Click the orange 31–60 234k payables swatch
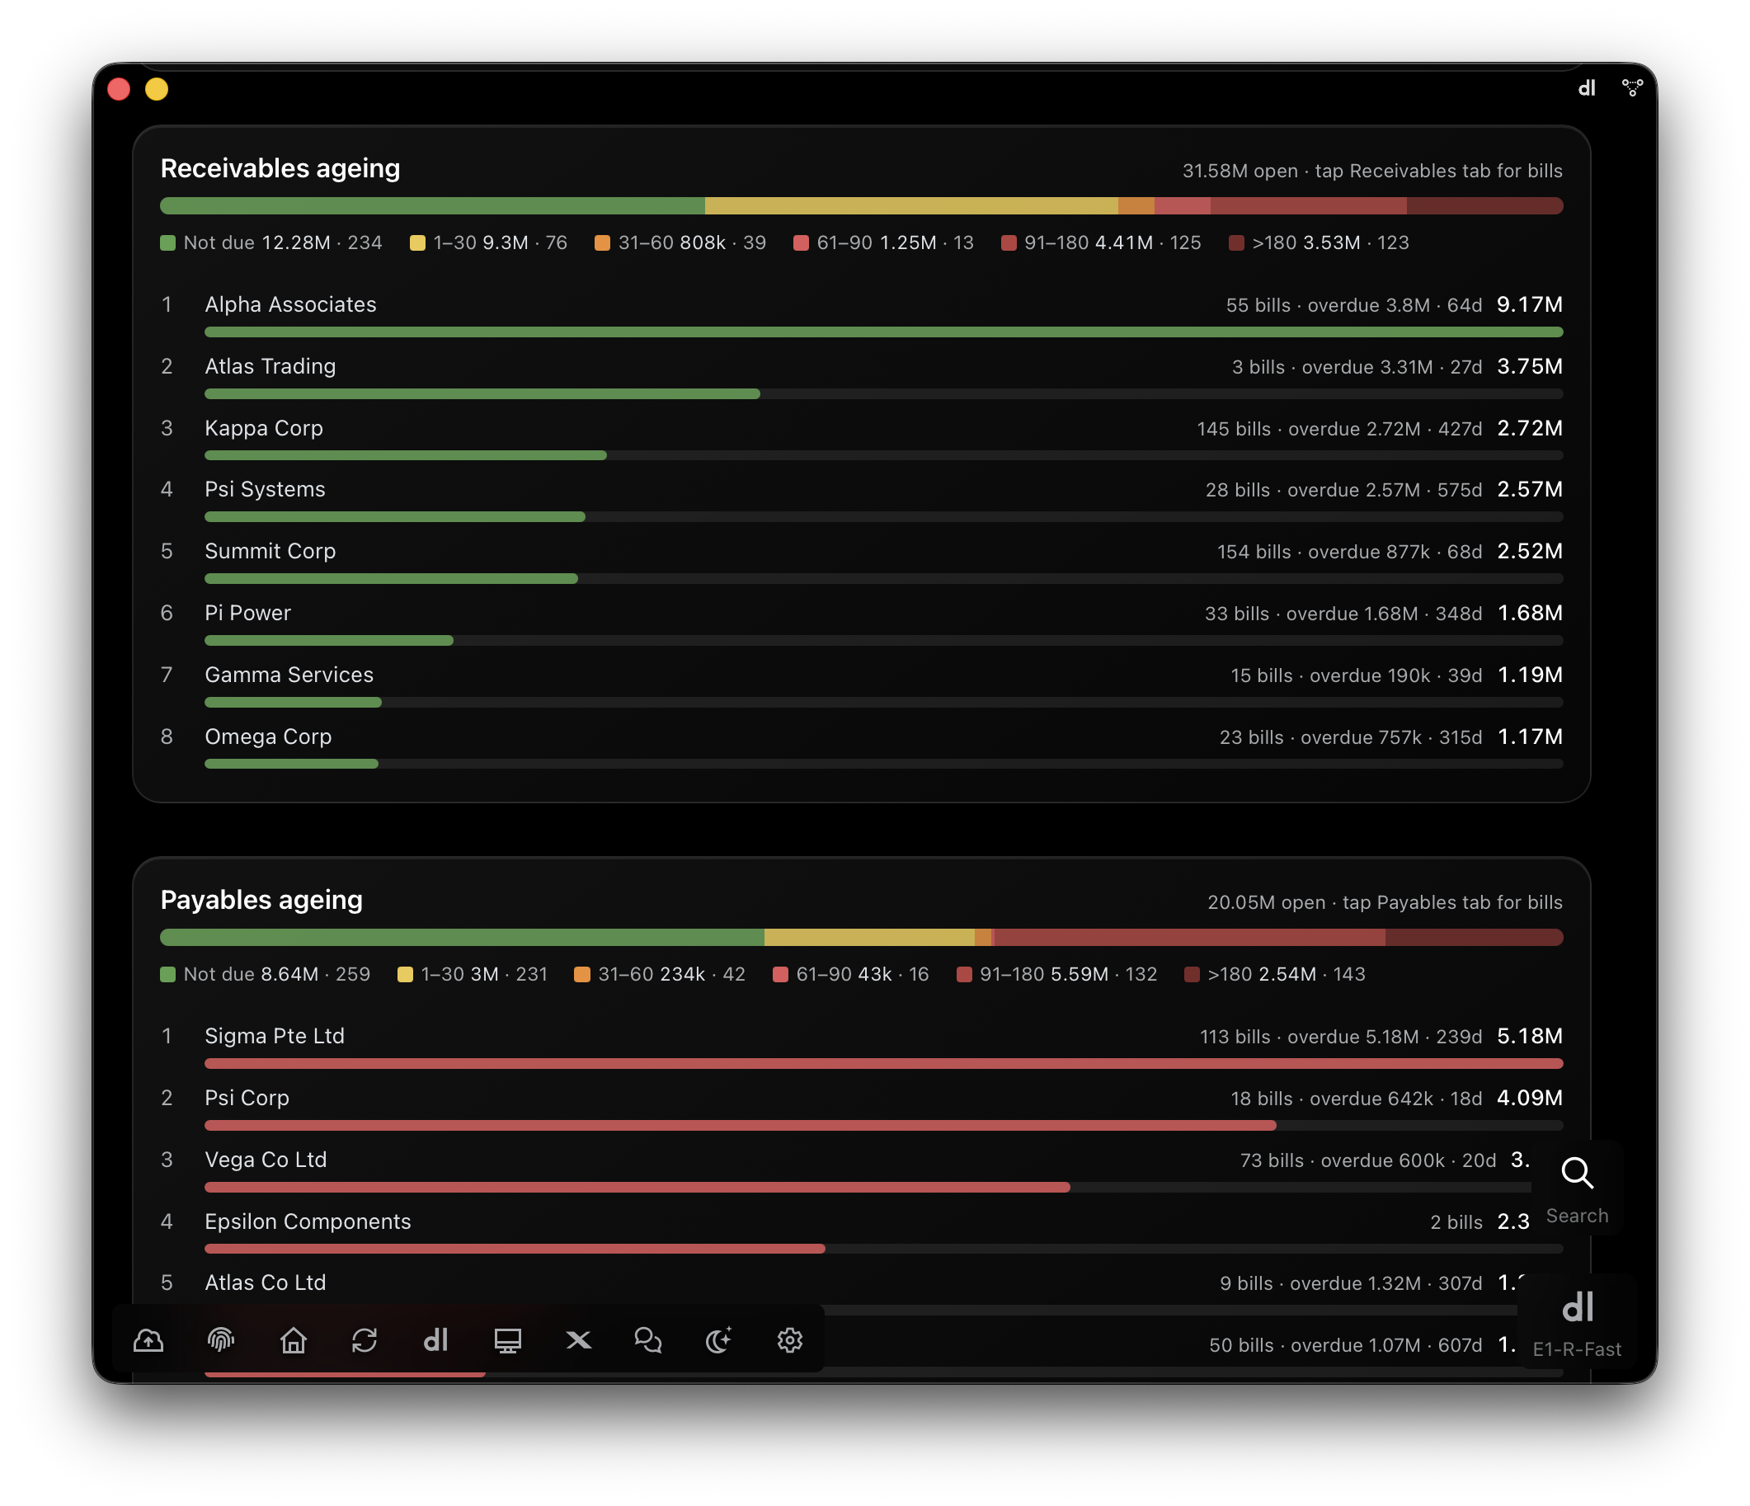The width and height of the screenshot is (1750, 1506). tap(582, 975)
